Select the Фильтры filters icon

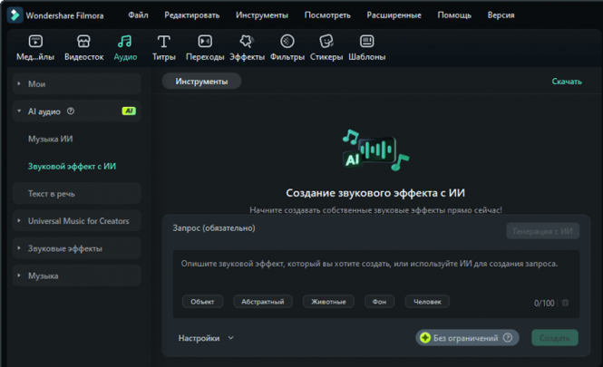[x=287, y=42]
